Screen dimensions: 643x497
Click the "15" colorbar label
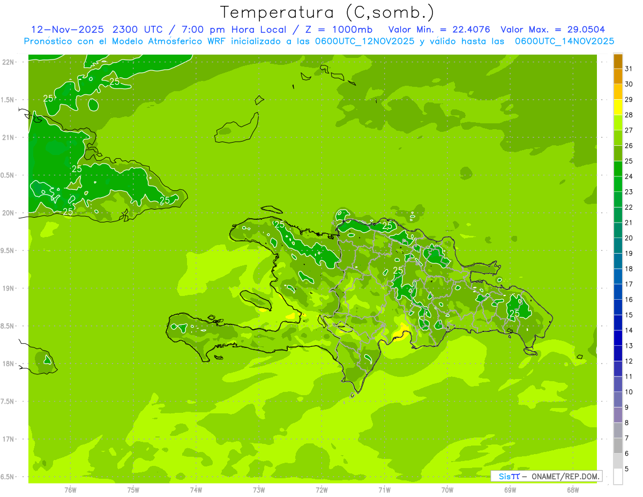pyautogui.click(x=629, y=315)
